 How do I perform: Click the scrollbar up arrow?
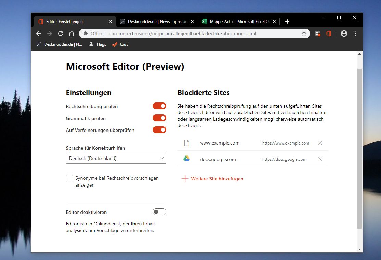pyautogui.click(x=360, y=54)
